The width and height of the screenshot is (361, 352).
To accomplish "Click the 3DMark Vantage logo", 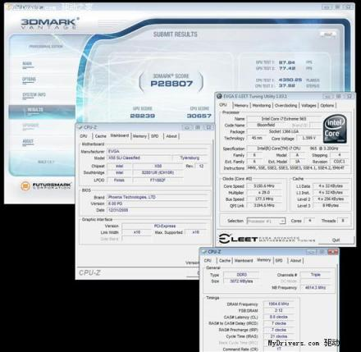I will tap(50, 24).
